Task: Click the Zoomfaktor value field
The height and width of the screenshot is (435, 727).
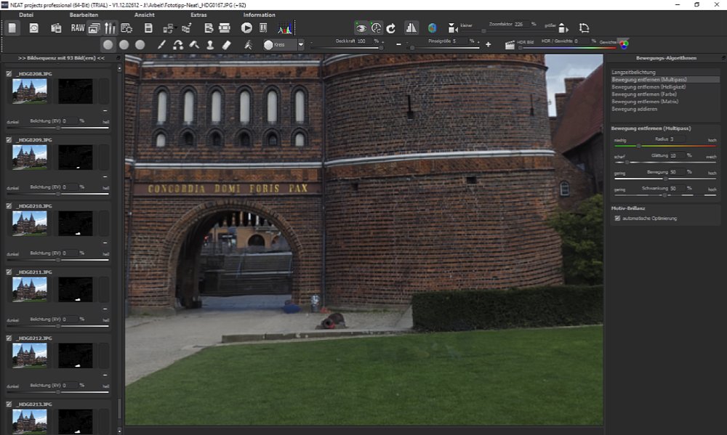Action: [521, 24]
